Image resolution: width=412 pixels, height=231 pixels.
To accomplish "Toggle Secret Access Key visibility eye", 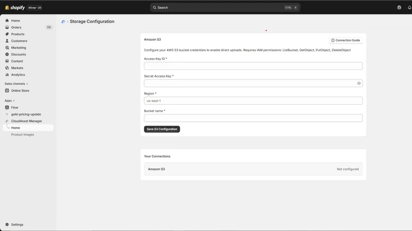I will click(358, 83).
